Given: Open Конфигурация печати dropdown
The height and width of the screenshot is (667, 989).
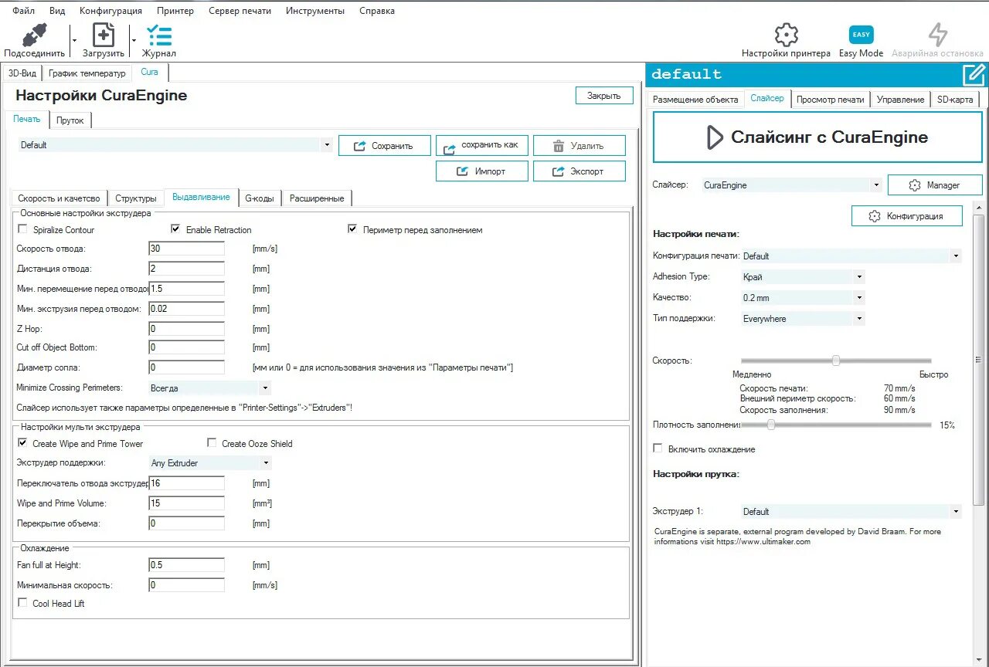Looking at the screenshot, I should [x=851, y=256].
